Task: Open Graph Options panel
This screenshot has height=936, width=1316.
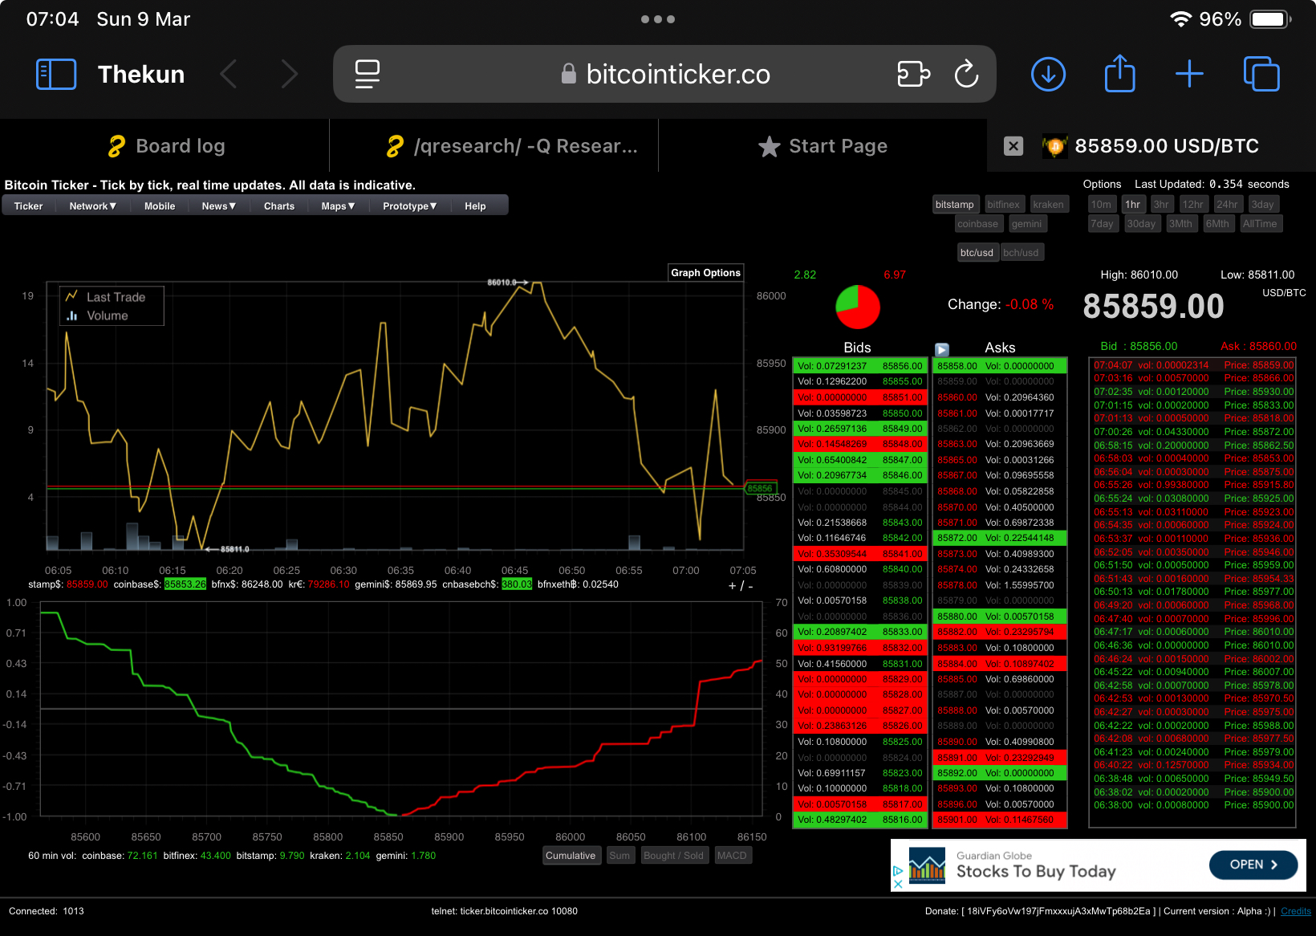Action: coord(705,273)
